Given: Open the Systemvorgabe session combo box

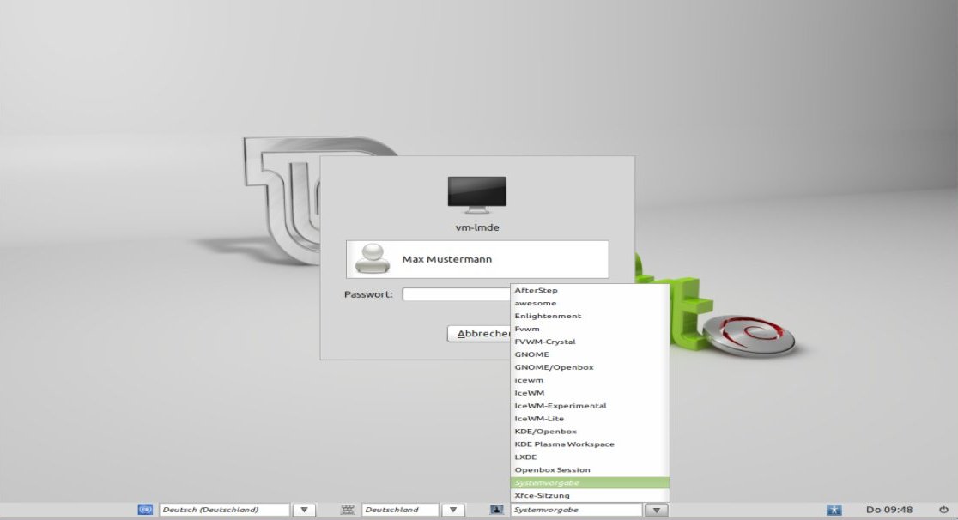Looking at the screenshot, I should 576,509.
